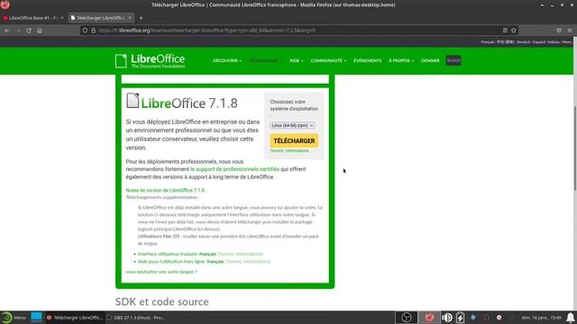Close the LibreOffice Base #1 tab

(x=62, y=18)
